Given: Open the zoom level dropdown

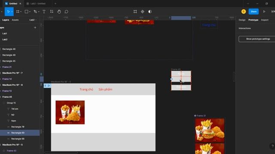Looking at the screenshot, I should point(273,12).
